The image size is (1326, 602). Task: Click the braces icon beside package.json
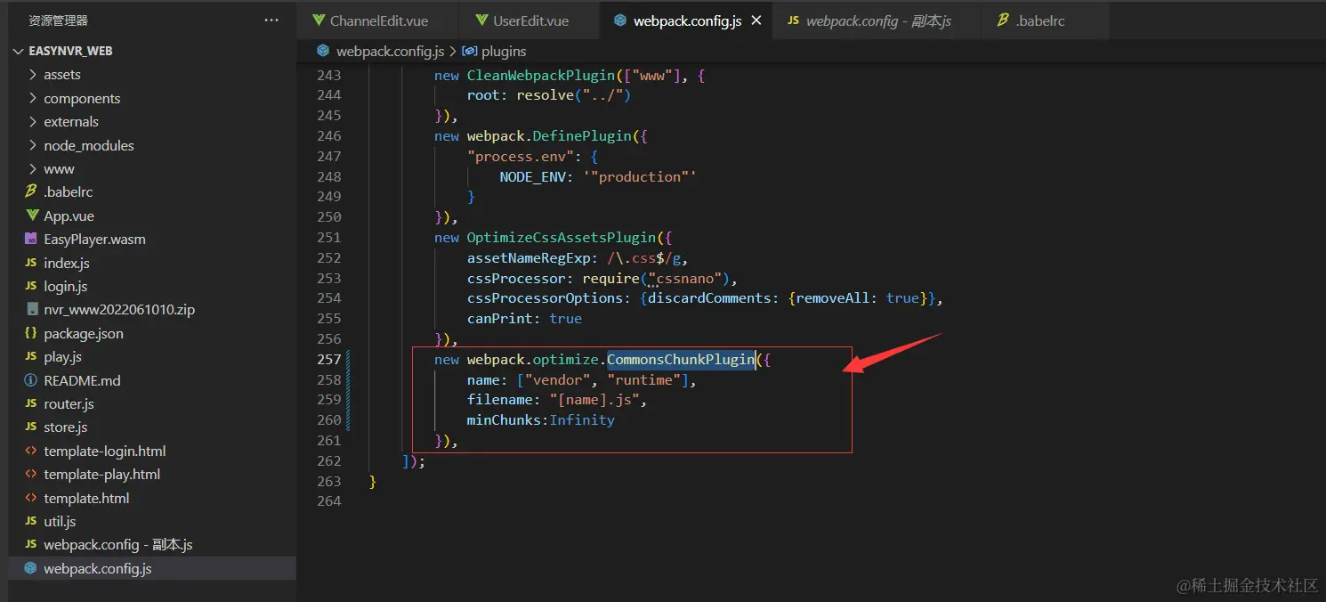click(30, 333)
